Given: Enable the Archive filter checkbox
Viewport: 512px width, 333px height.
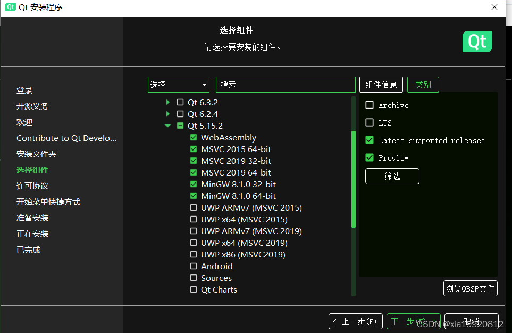Looking at the screenshot, I should (370, 105).
